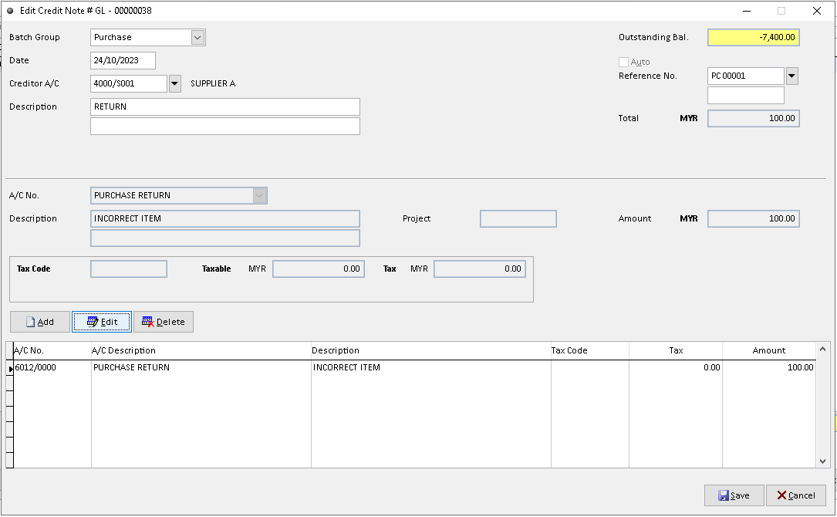Click the floppy disk icon on Save
The width and height of the screenshot is (837, 517).
(724, 495)
